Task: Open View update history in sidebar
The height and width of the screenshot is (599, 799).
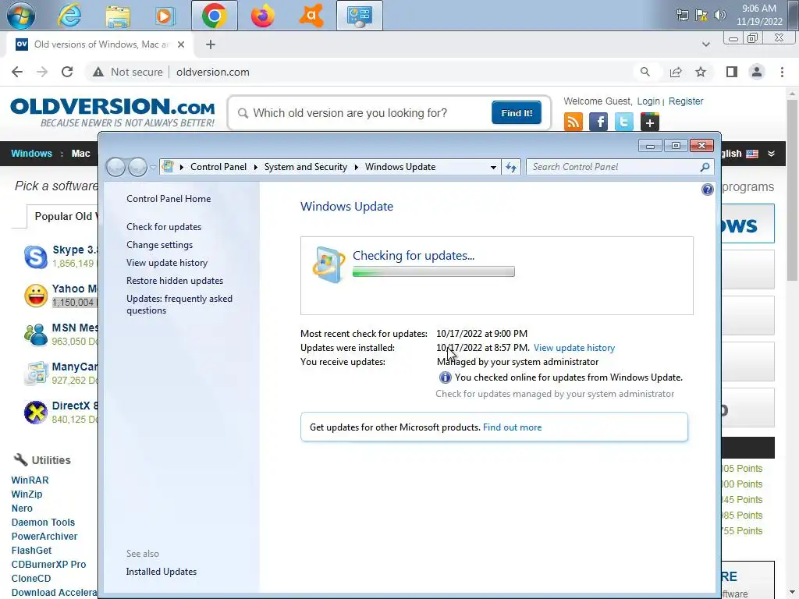Action: [167, 263]
